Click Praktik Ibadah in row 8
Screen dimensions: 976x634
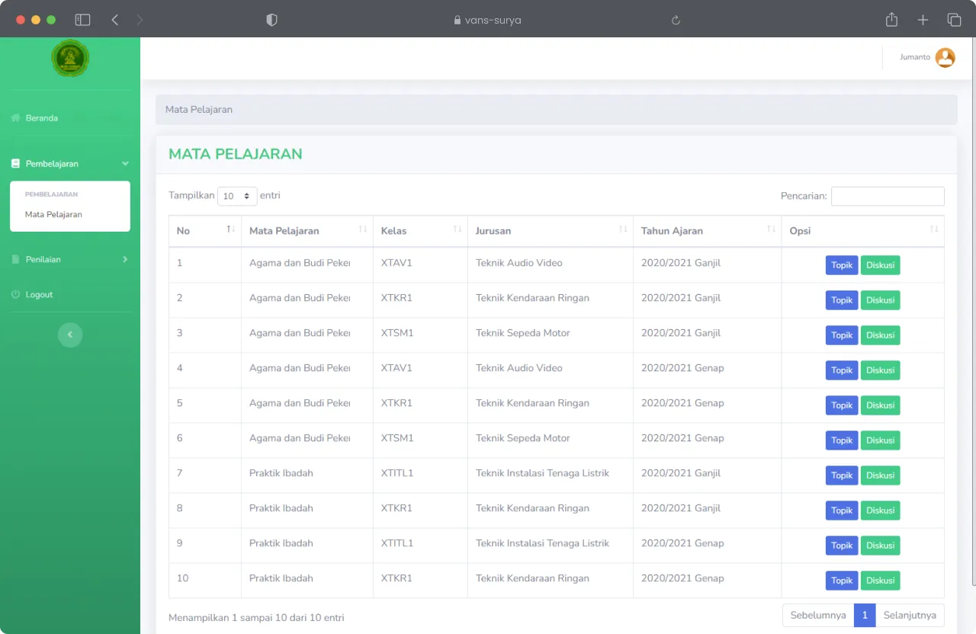click(281, 508)
